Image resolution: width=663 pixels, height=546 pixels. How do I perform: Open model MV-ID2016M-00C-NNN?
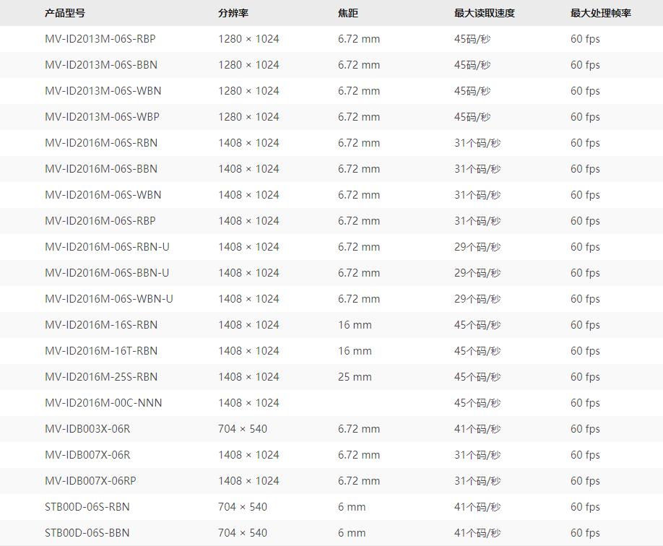click(x=103, y=403)
